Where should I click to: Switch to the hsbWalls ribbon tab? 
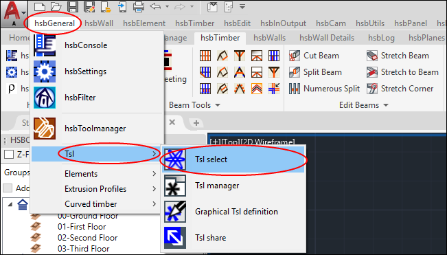click(269, 38)
